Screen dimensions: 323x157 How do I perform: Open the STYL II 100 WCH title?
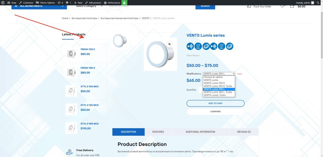coord(90,124)
